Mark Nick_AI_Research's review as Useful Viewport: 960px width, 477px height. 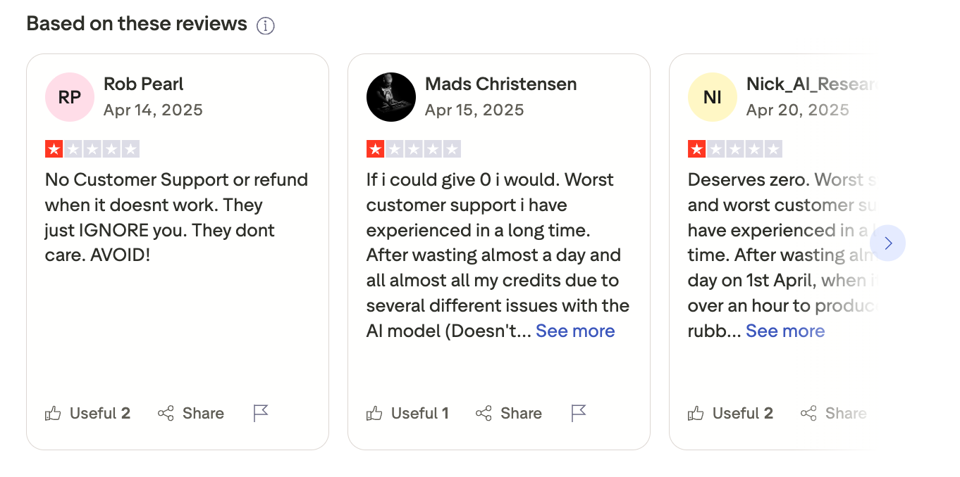click(730, 413)
